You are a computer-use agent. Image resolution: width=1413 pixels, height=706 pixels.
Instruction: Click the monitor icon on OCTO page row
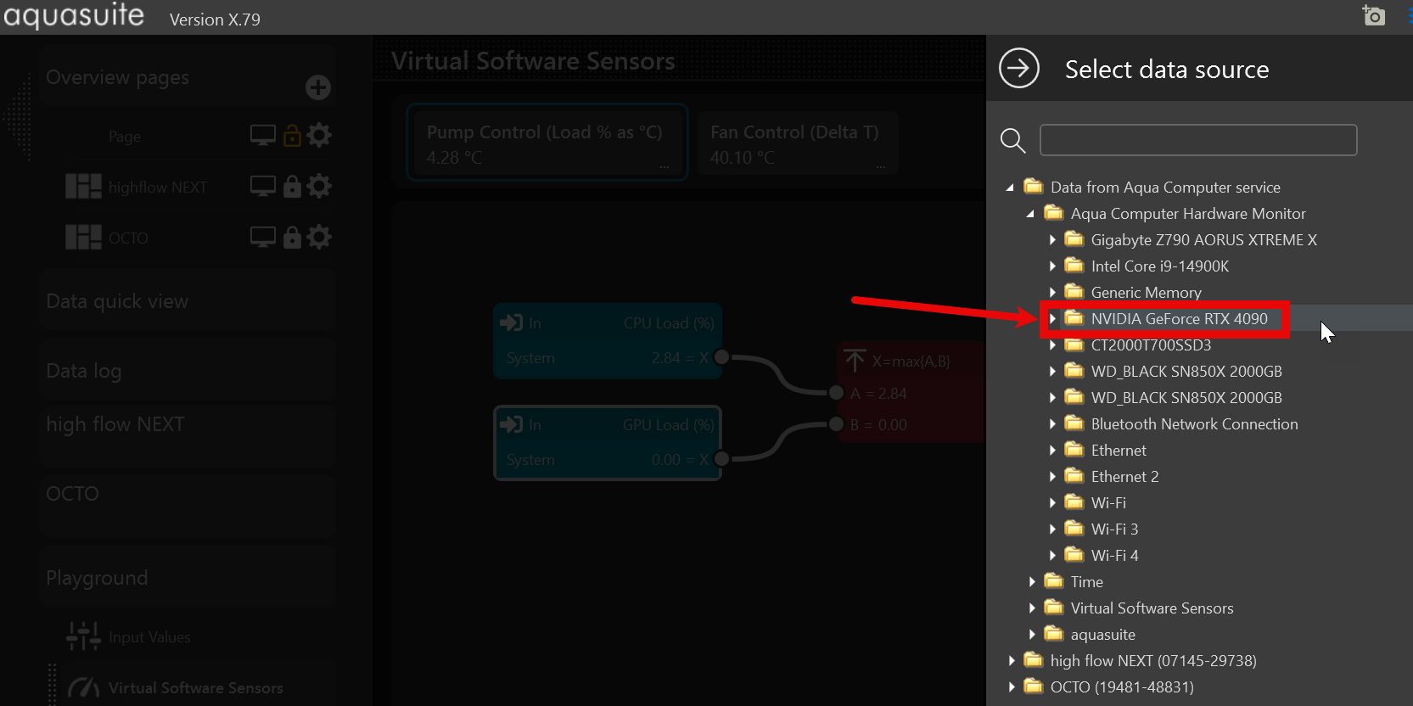262,238
